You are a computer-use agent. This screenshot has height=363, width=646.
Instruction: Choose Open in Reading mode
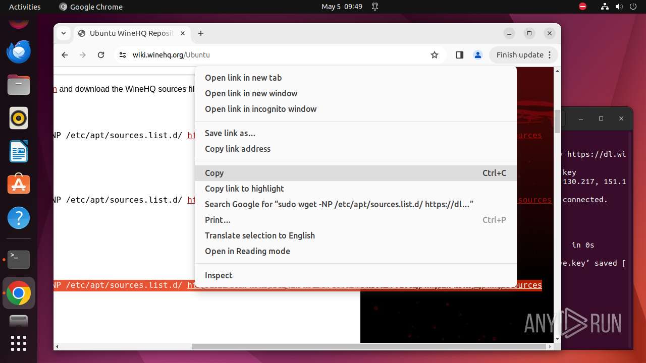pos(356,251)
